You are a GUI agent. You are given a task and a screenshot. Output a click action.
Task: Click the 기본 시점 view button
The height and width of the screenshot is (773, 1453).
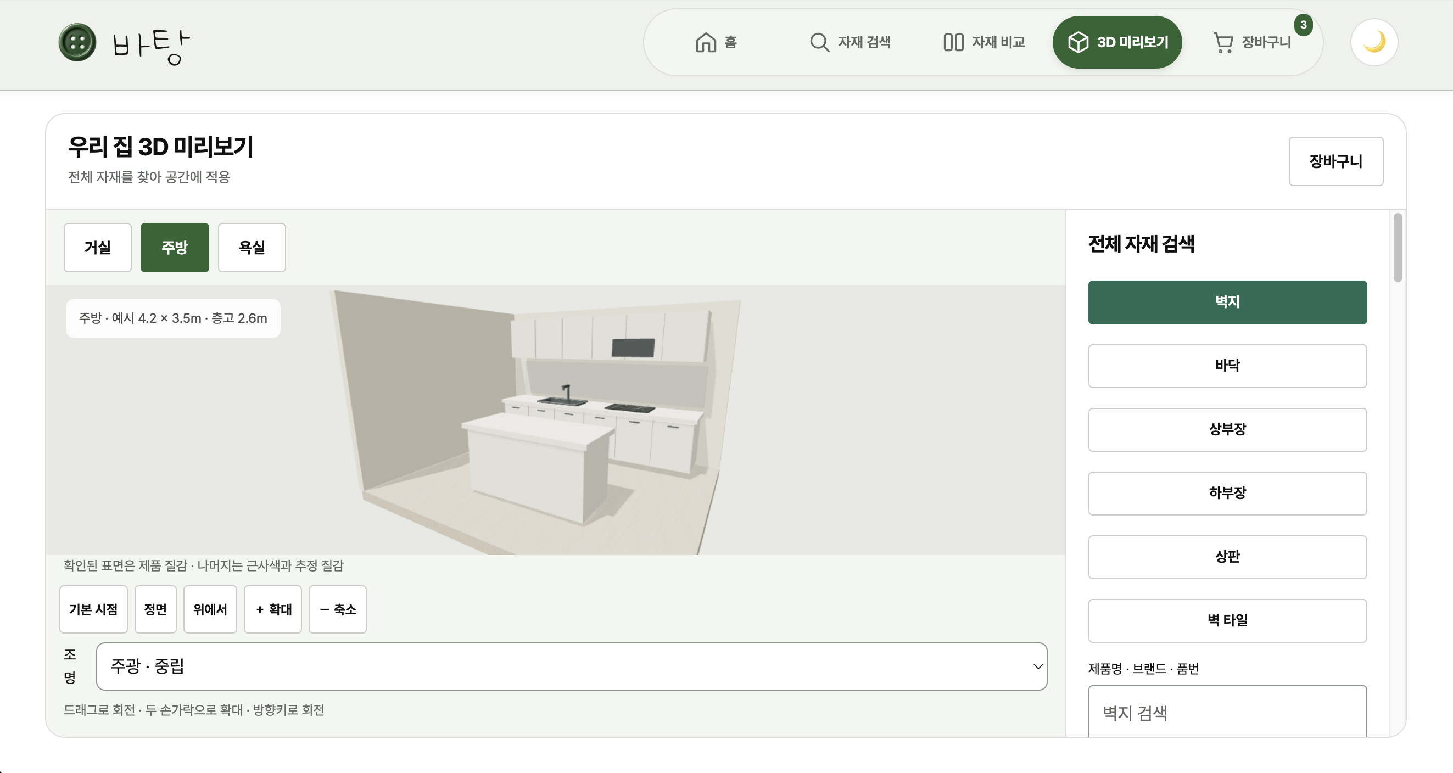click(94, 609)
